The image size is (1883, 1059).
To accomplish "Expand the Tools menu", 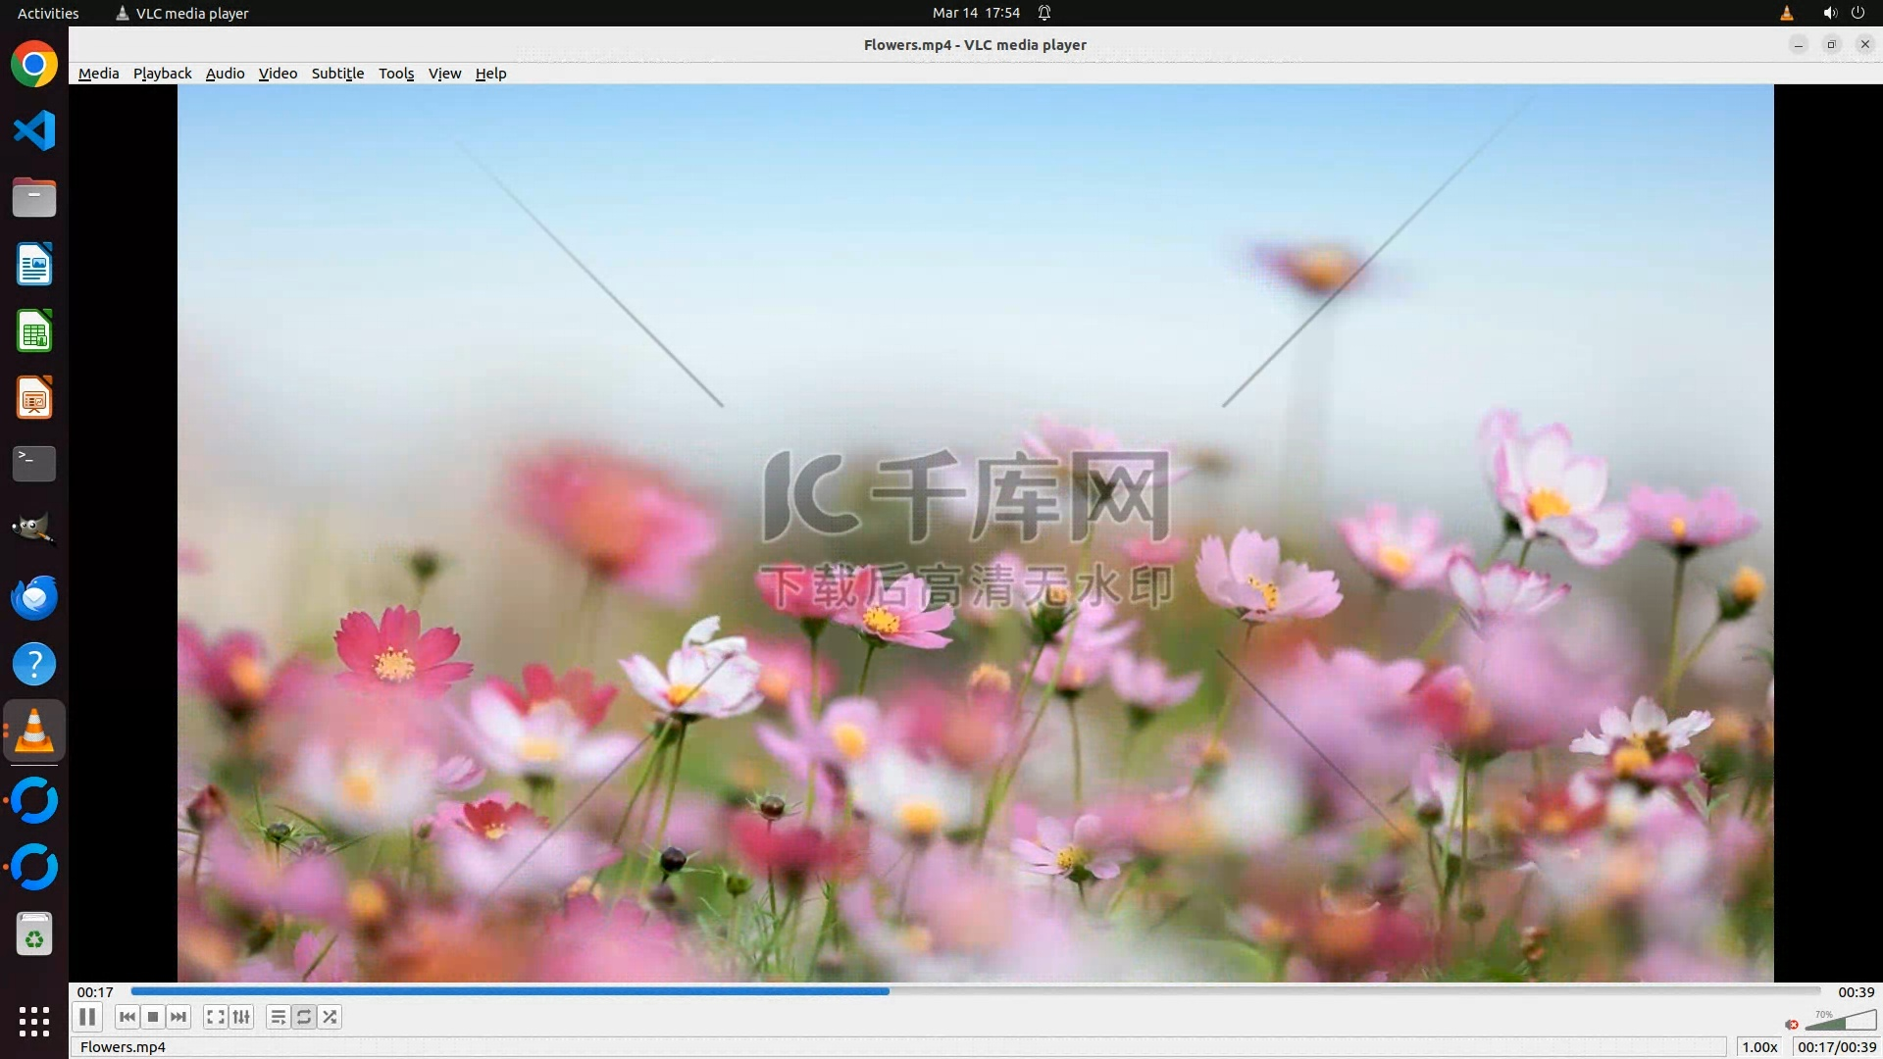I will pyautogui.click(x=396, y=74).
